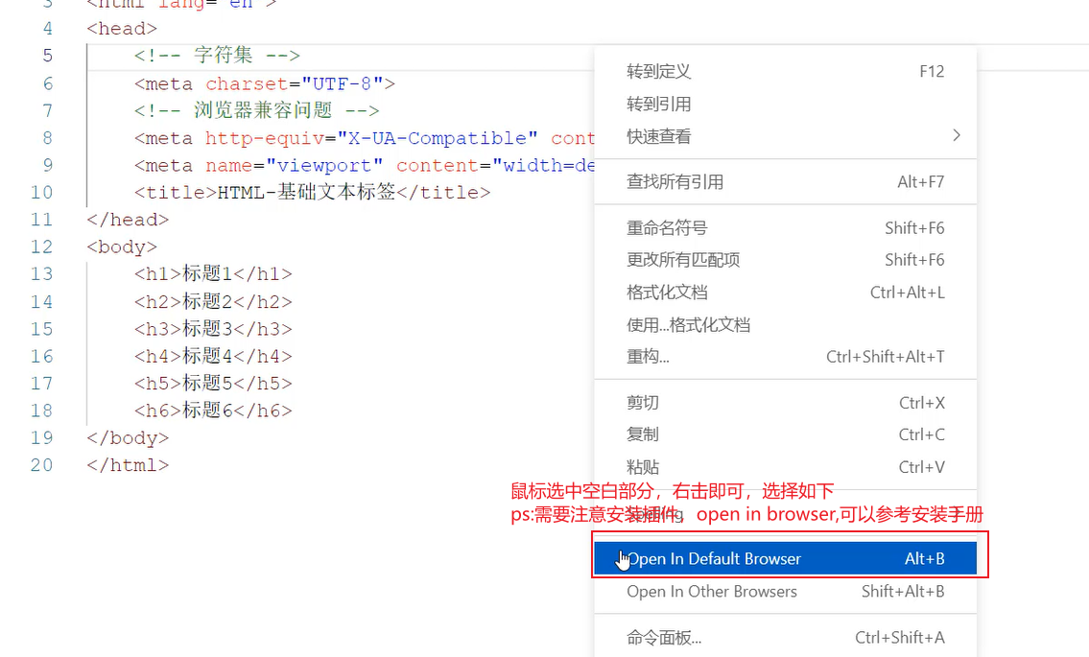This screenshot has height=657, width=1089.
Task: Select 复制 in the context menu
Action: click(x=785, y=434)
